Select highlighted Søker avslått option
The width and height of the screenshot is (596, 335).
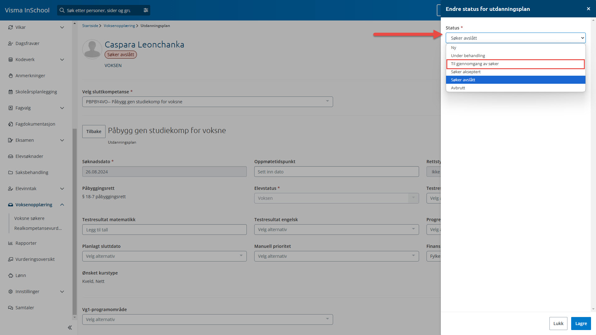click(x=516, y=80)
